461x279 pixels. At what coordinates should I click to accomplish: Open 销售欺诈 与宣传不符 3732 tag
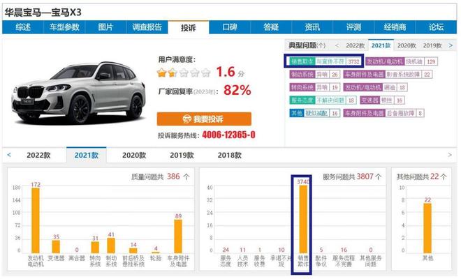(325, 61)
